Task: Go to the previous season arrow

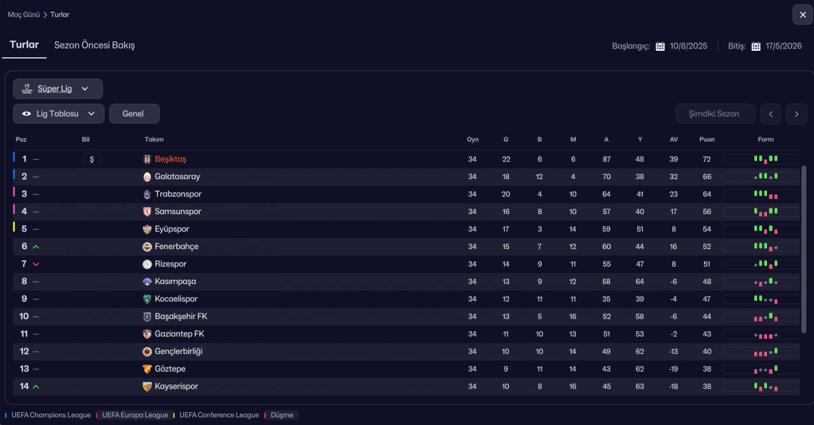Action: click(771, 114)
